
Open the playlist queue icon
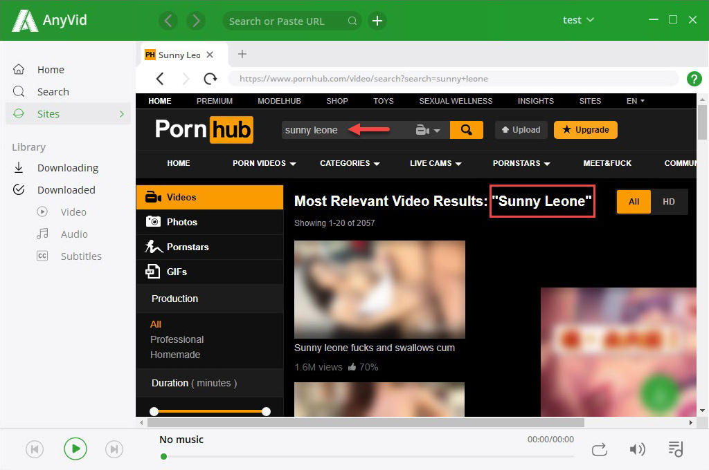coord(676,449)
